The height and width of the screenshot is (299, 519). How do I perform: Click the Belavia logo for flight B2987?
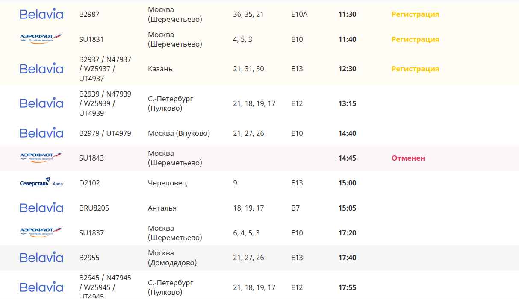point(41,14)
